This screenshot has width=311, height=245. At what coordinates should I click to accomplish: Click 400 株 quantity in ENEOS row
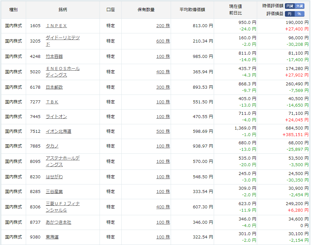click(x=163, y=72)
